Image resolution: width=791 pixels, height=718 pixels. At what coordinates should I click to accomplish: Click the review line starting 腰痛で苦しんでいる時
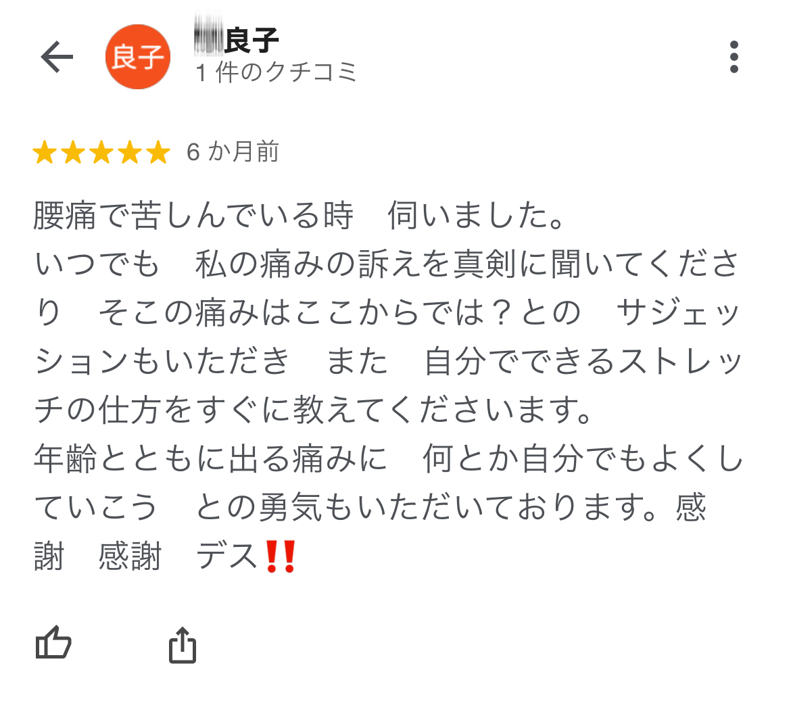(299, 216)
